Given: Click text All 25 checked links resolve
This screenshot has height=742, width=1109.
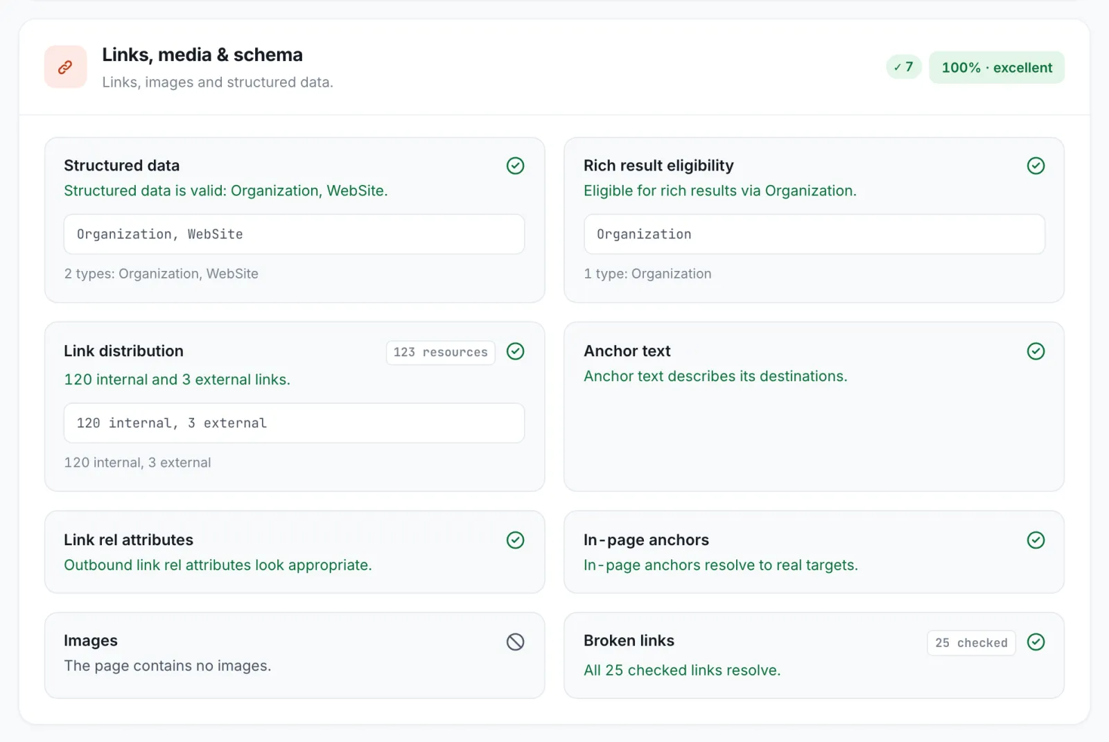Looking at the screenshot, I should pos(682,671).
